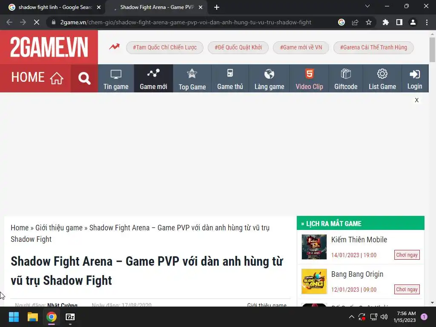436x327 pixels.
Task: Open a new browser tab
Action: pyautogui.click(x=217, y=8)
